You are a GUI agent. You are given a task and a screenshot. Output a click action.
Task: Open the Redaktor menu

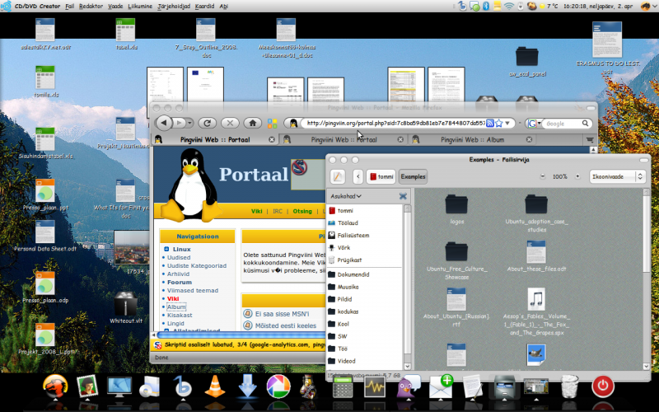coord(91,7)
